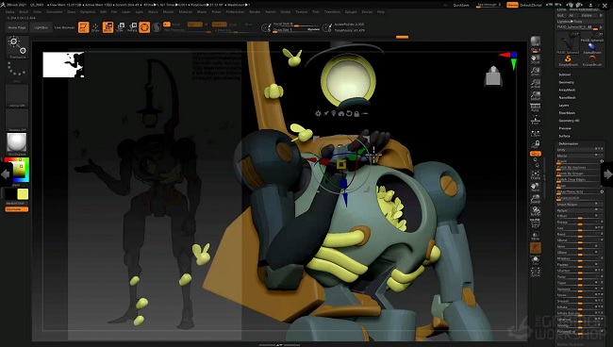613x347 pixels.
Task: Expand the Geometry sub-palette
Action: (566, 82)
